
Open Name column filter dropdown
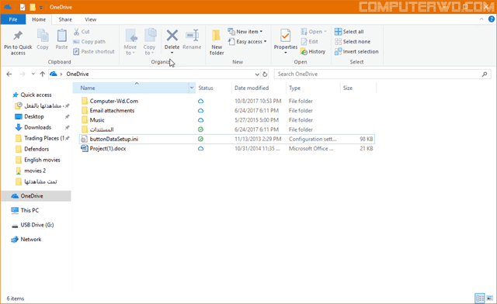coord(192,88)
